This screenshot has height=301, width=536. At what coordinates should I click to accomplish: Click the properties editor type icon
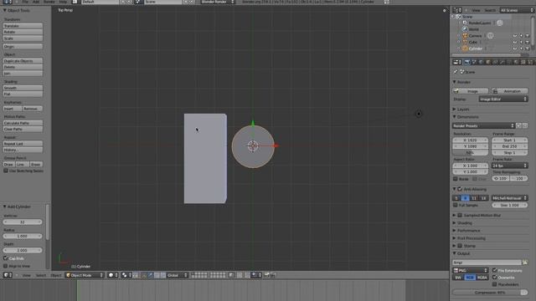click(x=457, y=62)
